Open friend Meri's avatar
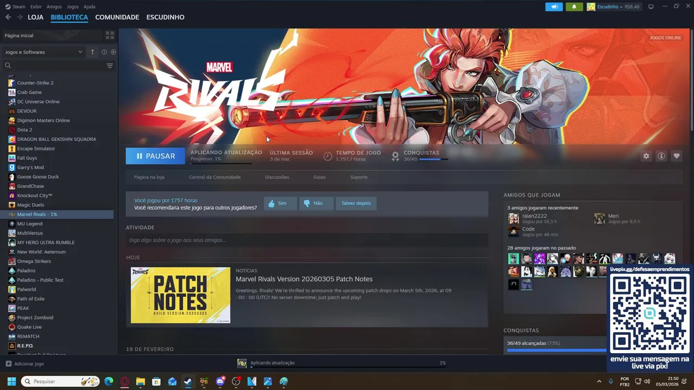 [x=599, y=218]
